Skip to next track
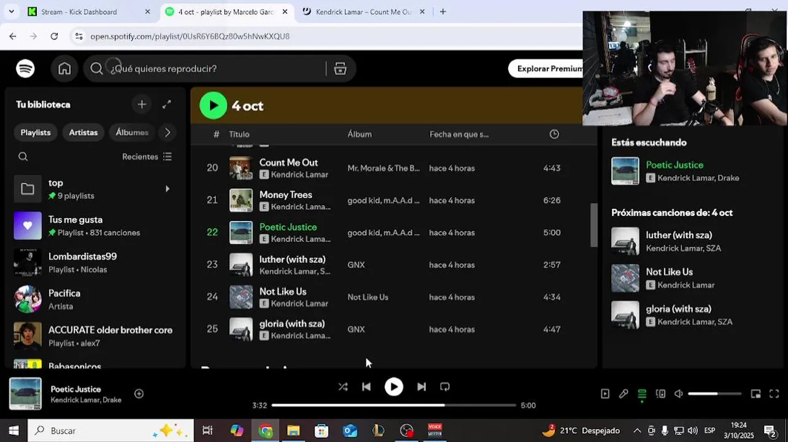Image resolution: width=788 pixels, height=442 pixels. (422, 387)
